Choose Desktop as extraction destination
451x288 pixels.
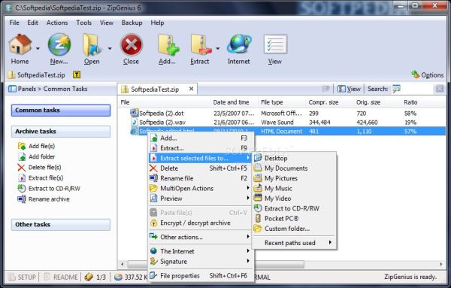294,158
